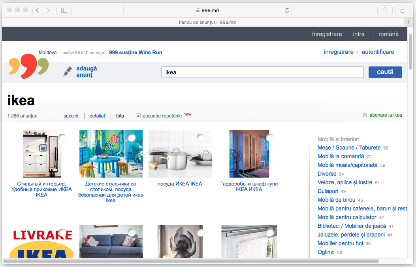Open the hallway furniture thumbnail

click(42, 154)
